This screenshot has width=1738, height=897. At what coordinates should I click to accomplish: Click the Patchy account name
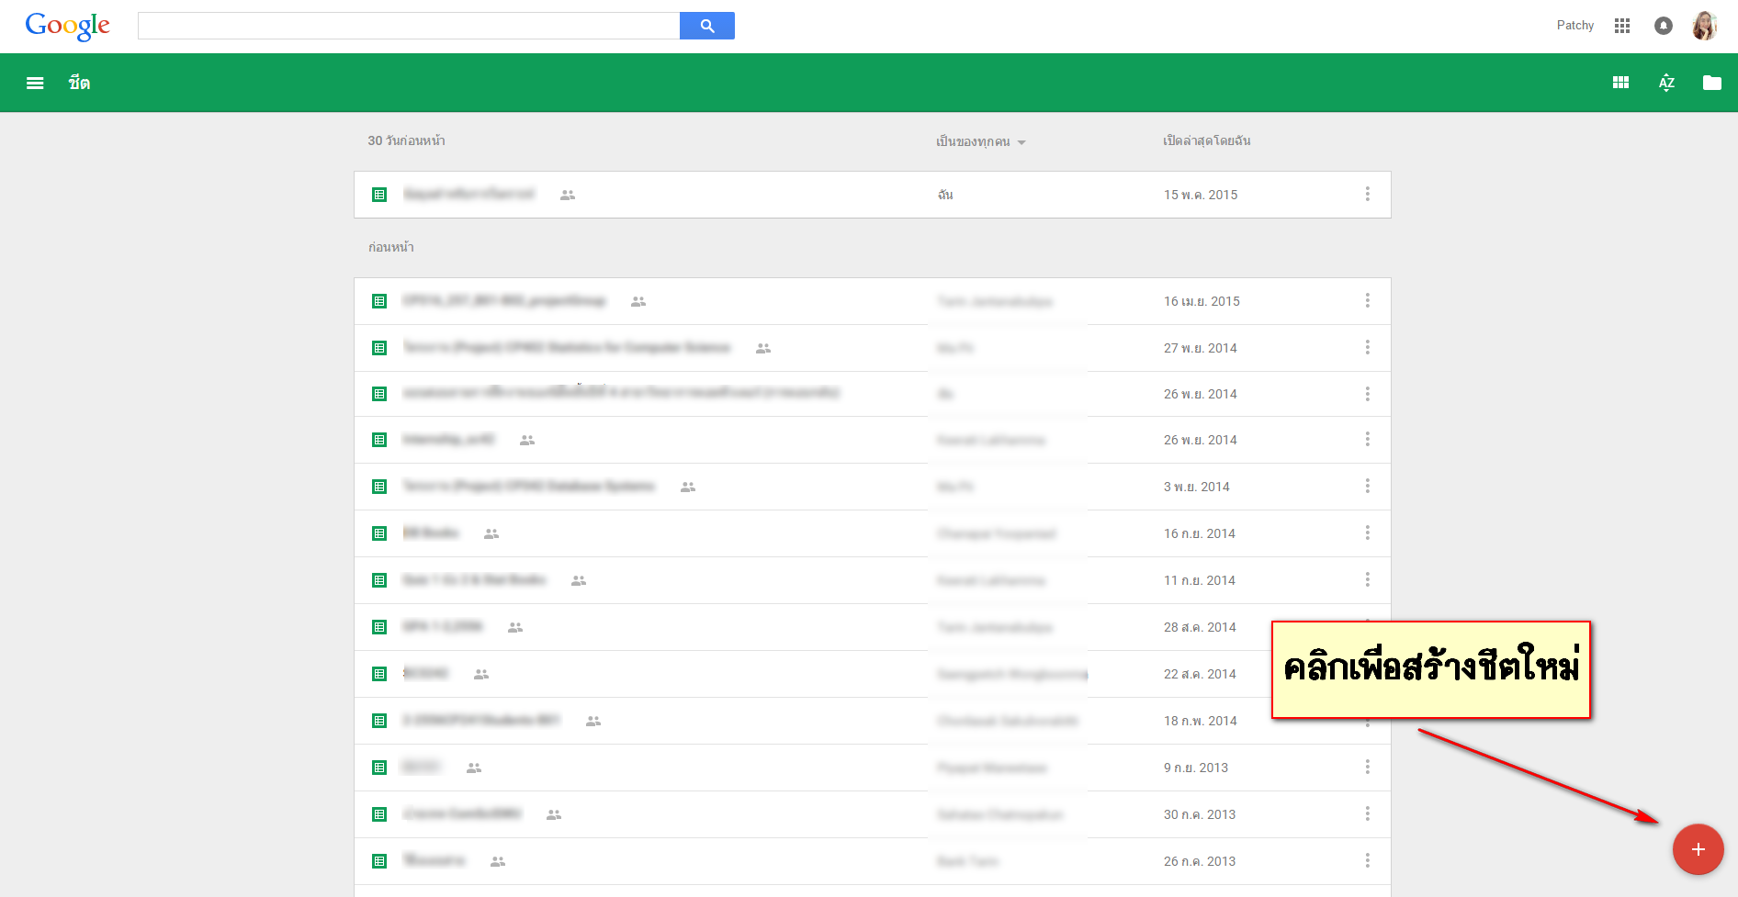point(1574,26)
